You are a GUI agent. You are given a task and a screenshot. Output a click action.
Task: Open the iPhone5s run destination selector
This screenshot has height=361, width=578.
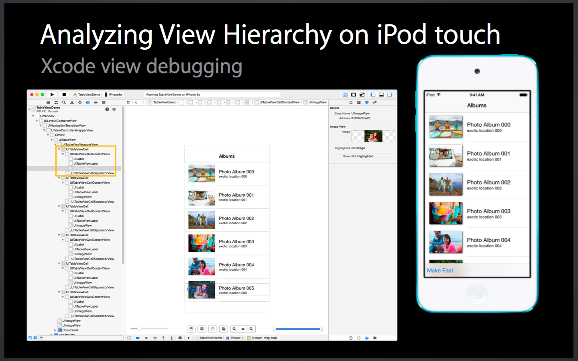[x=114, y=95]
